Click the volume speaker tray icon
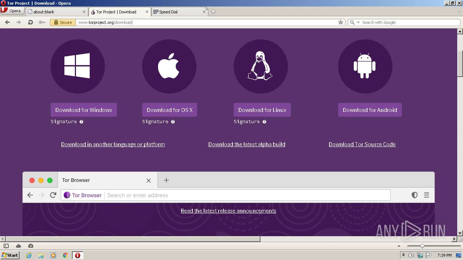 [x=411, y=255]
